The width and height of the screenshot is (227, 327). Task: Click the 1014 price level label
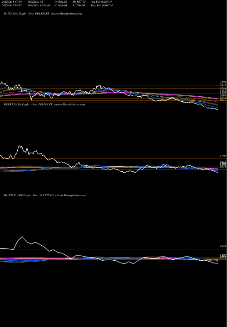pos(223,98)
